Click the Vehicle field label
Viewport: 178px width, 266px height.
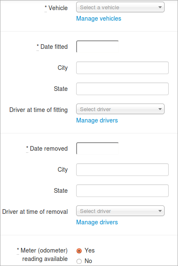(x=56, y=8)
